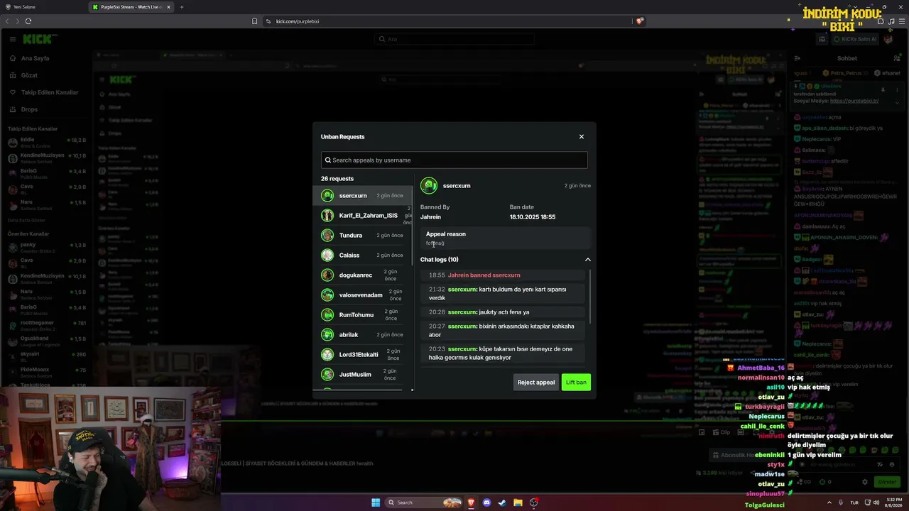Select RumTohumu in requests list
This screenshot has width=909, height=511.
click(362, 314)
